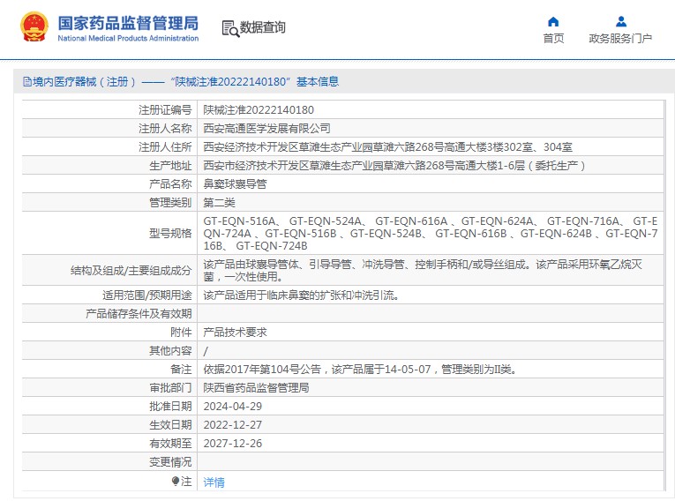This screenshot has width=675, height=501.
Task: Open the 政务服务门户 menu item
Action: pyautogui.click(x=620, y=39)
